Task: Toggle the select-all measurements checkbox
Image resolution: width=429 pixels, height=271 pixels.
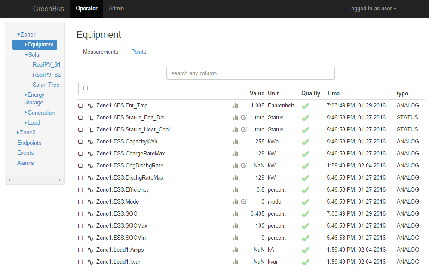Action: pos(86,88)
